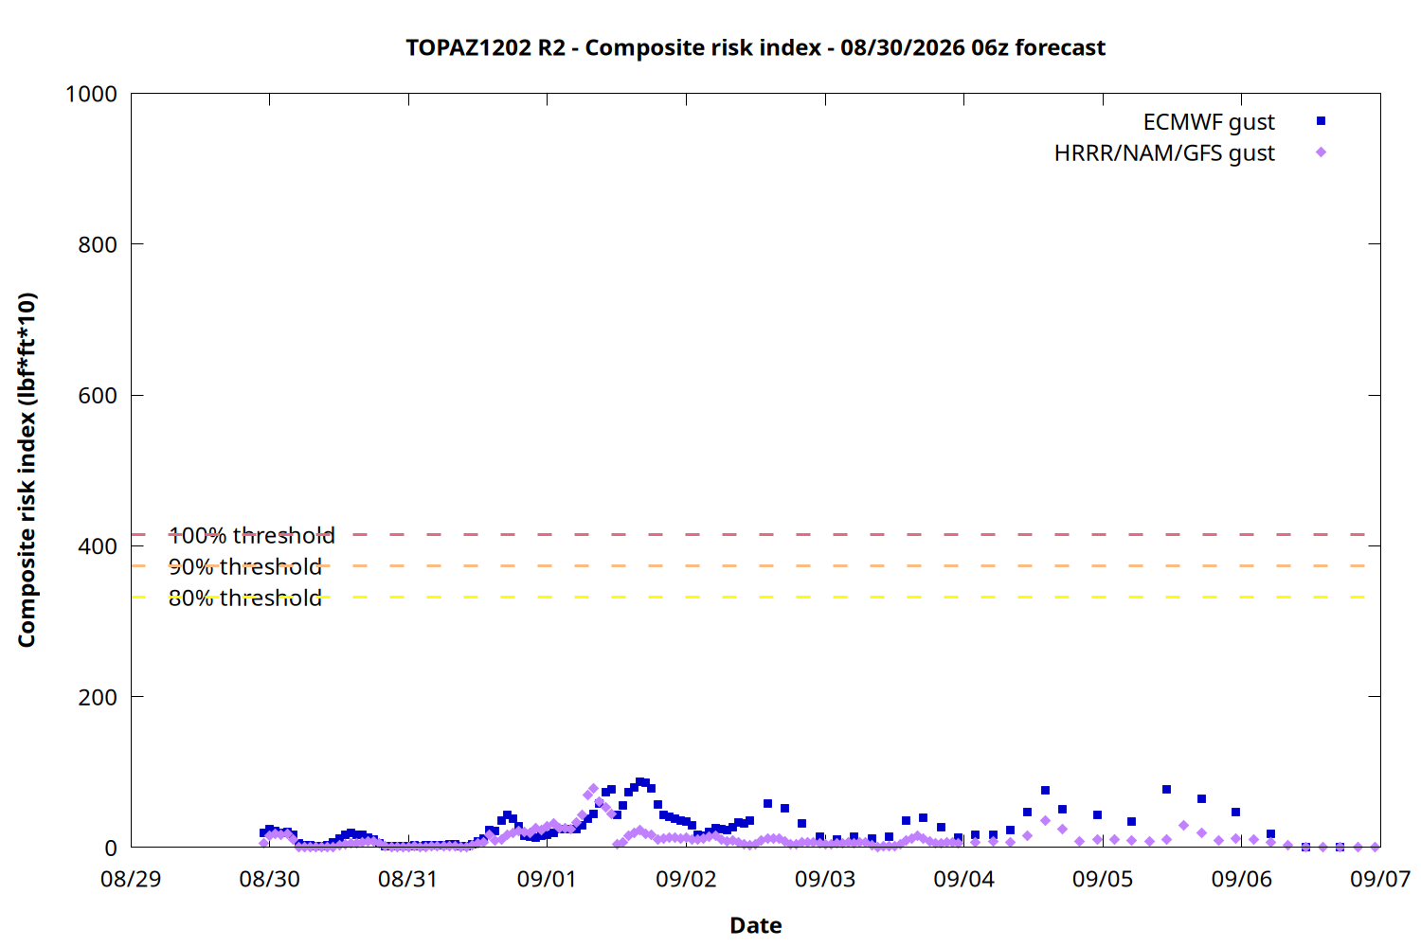Click the Date x-axis title
Screen dimensions: 1421x947
(756, 925)
